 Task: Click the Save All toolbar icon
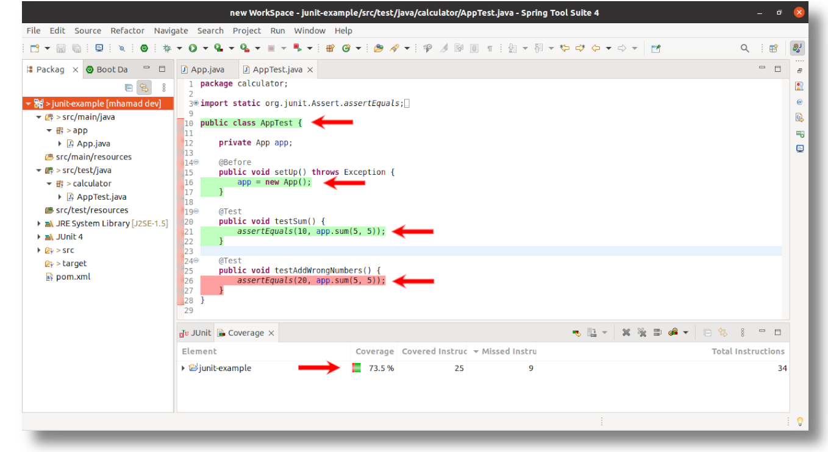click(77, 48)
